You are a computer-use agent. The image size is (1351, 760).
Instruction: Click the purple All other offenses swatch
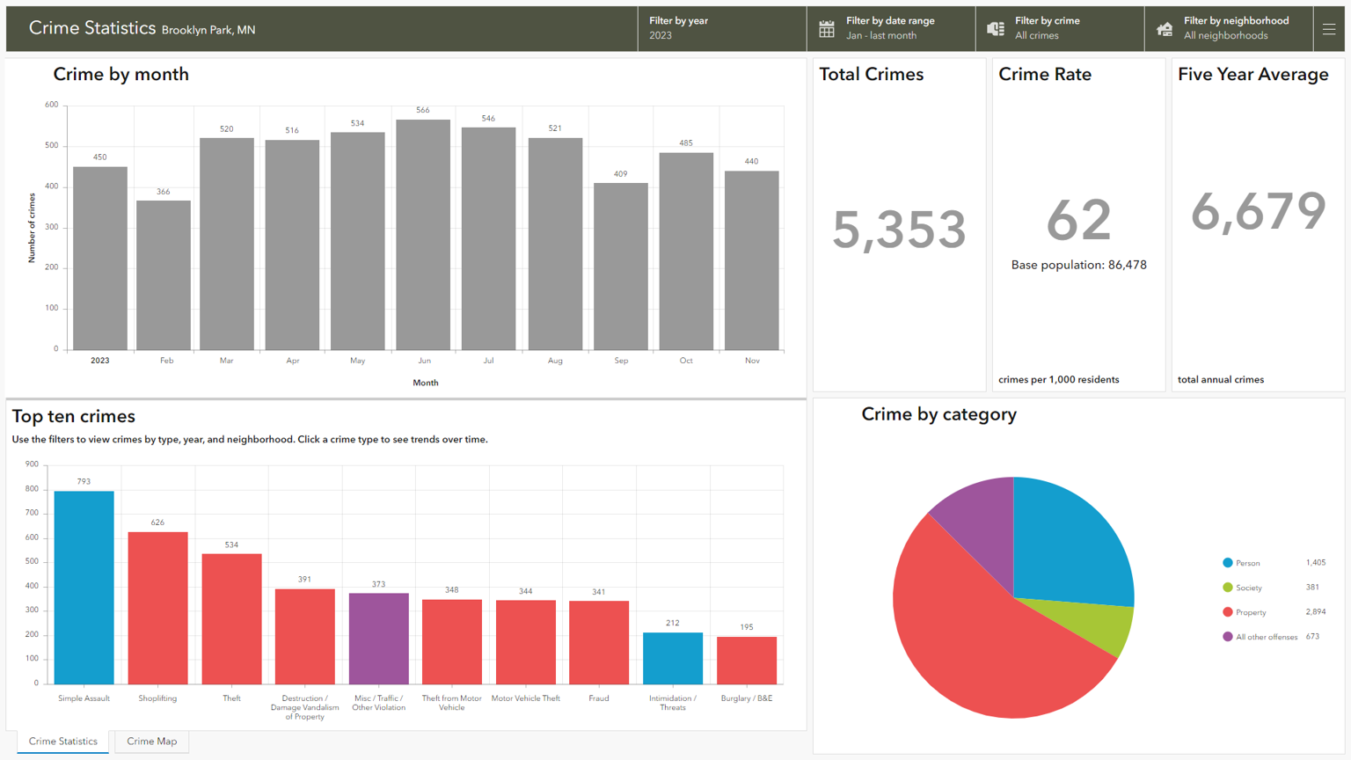click(x=1227, y=637)
